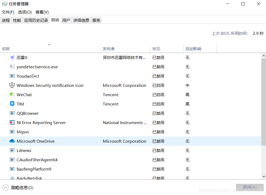Click the TIM star icon
Screen dimensions: 266x195
[x=12, y=104]
